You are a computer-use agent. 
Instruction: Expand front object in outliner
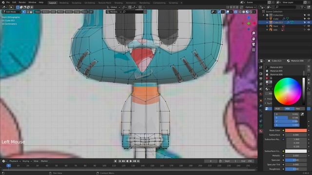pyautogui.click(x=267, y=26)
